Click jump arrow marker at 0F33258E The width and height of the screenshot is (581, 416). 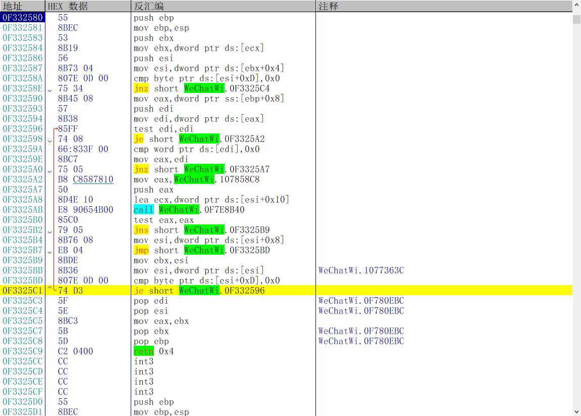click(49, 90)
